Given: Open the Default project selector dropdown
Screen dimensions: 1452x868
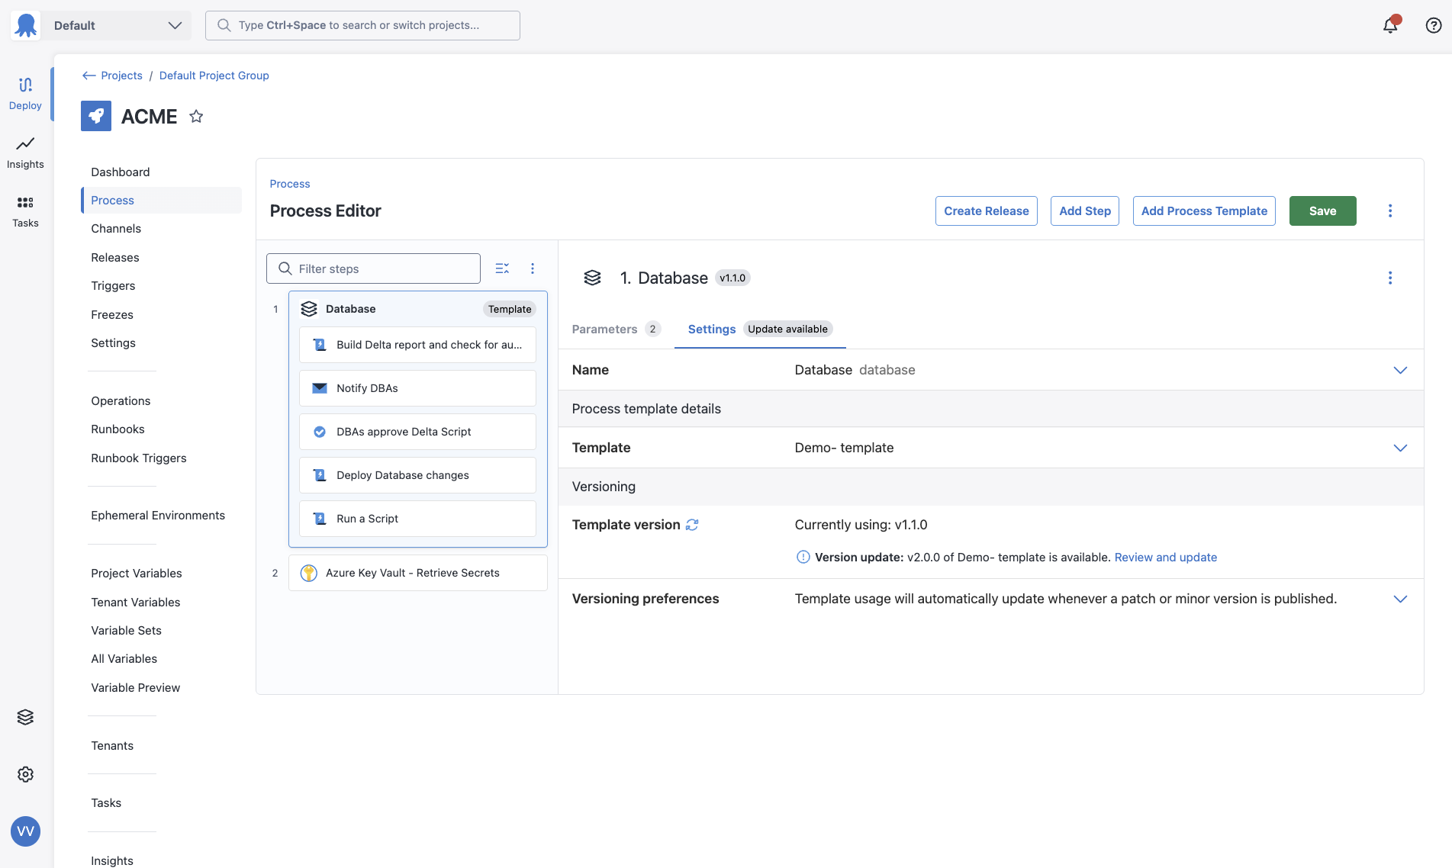Looking at the screenshot, I should [x=116, y=24].
